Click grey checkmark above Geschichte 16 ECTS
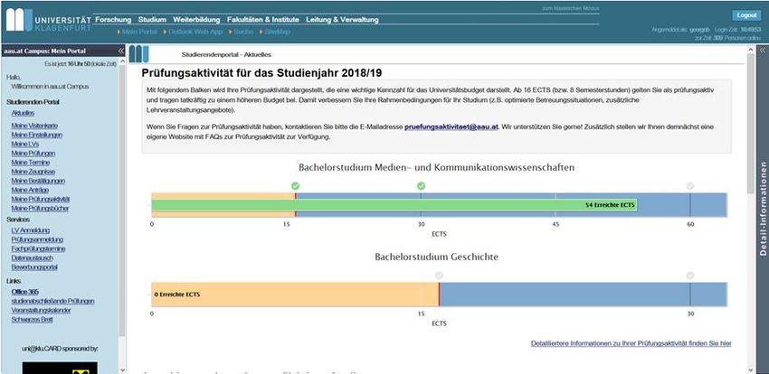The width and height of the screenshot is (769, 374). point(439,276)
